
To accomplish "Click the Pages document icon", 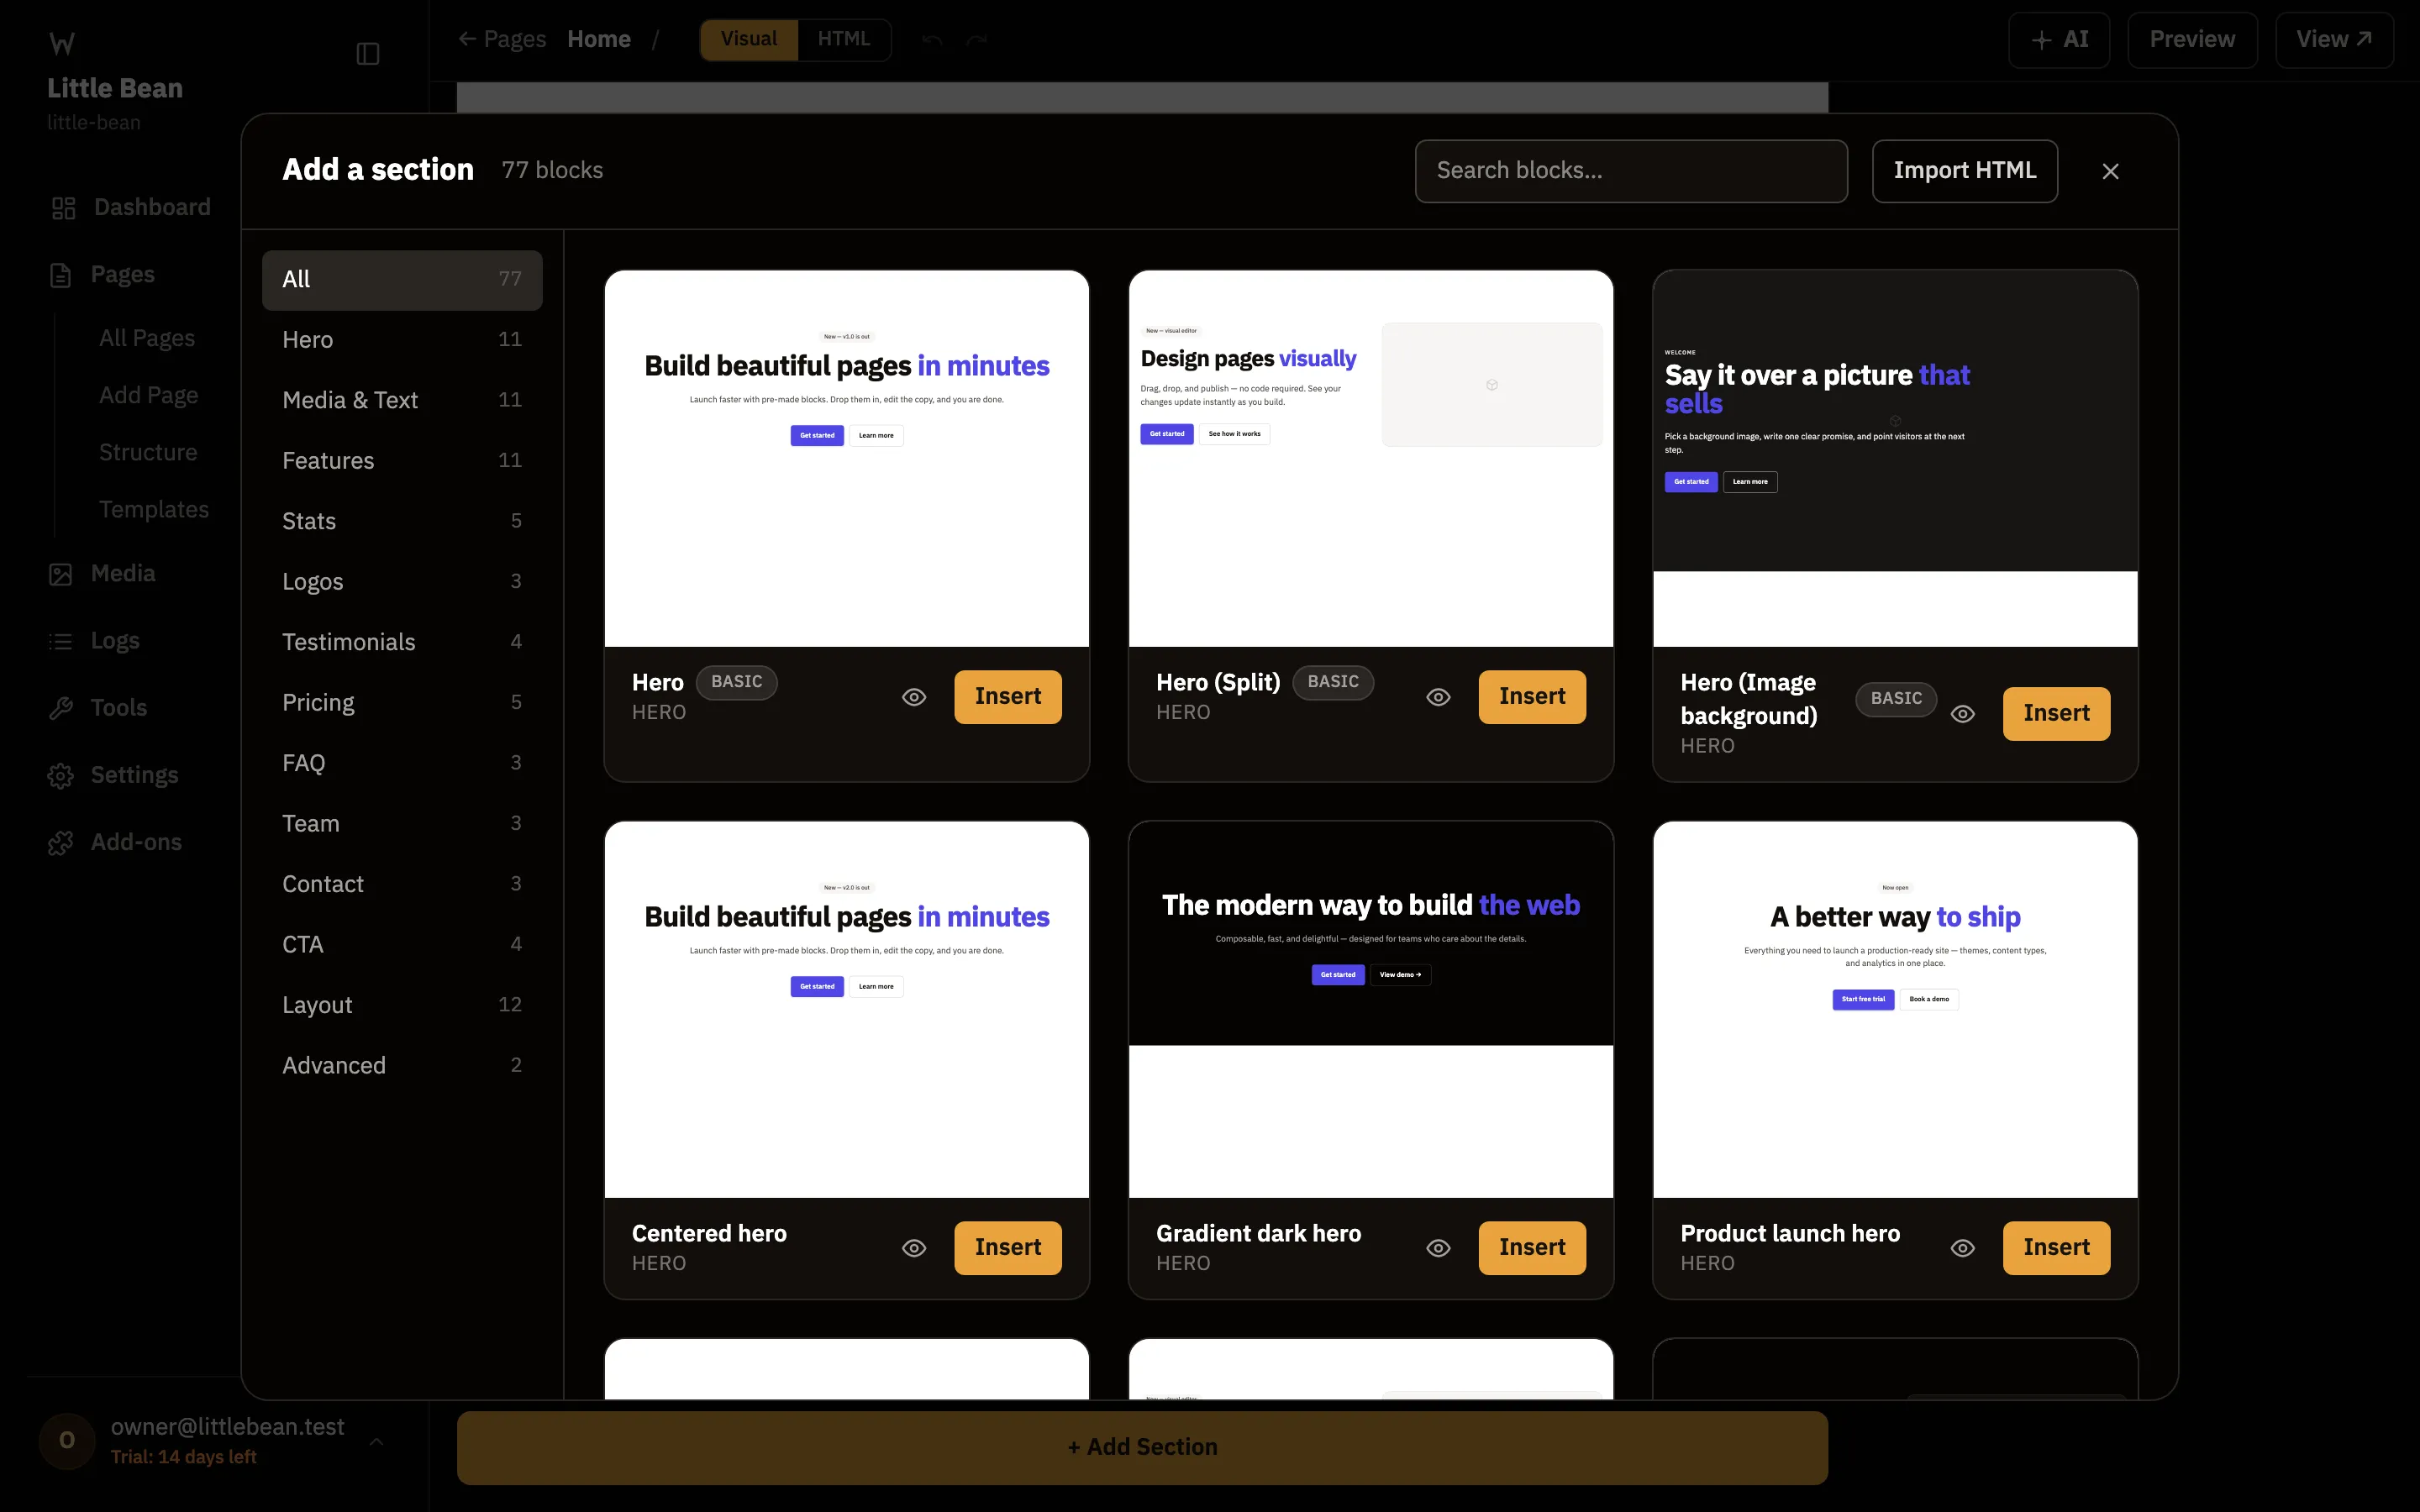I will coord(61,275).
